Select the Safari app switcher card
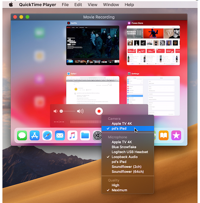Image resolution: width=200 pixels, height=203 pixels. (93, 90)
